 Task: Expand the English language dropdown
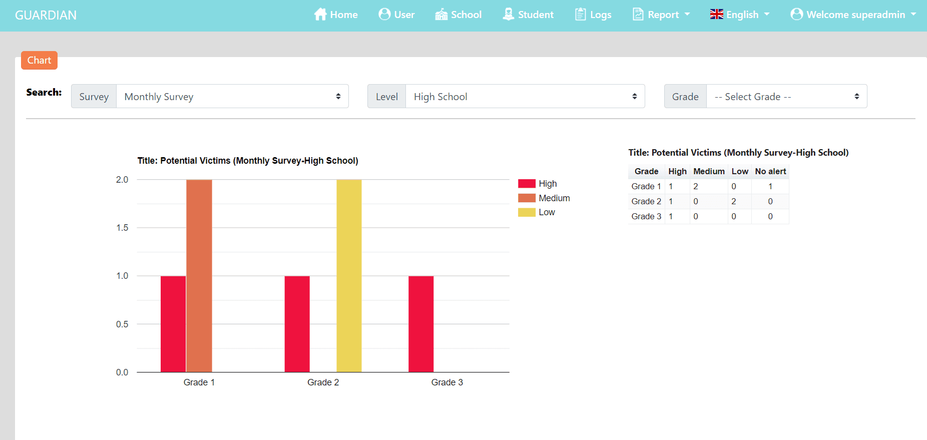[x=740, y=15]
